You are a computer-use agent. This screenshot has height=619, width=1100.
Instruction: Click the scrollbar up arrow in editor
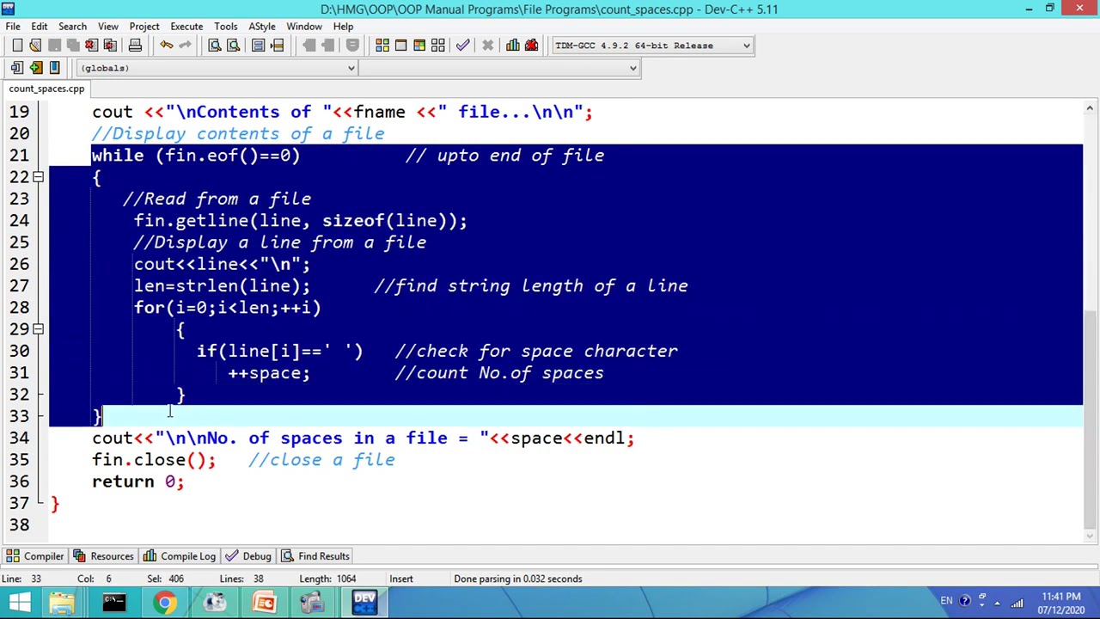(x=1090, y=109)
